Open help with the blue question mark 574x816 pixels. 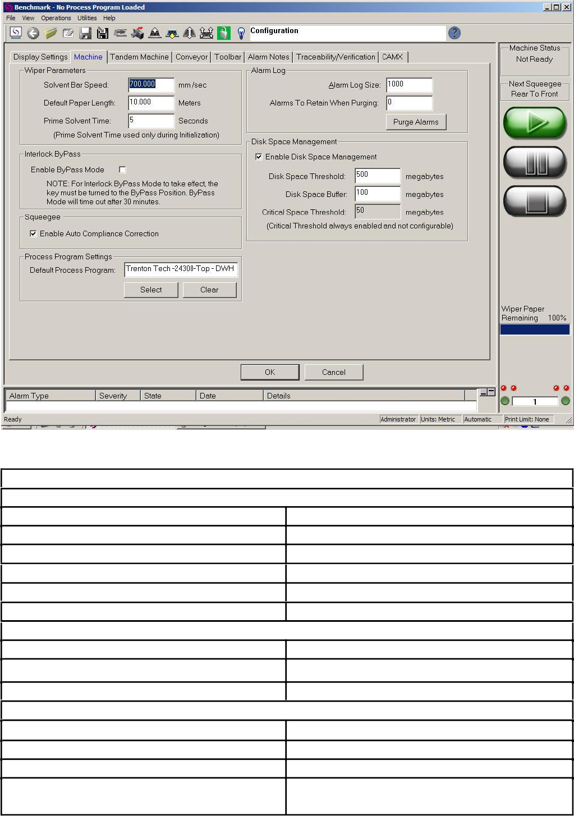(x=454, y=33)
